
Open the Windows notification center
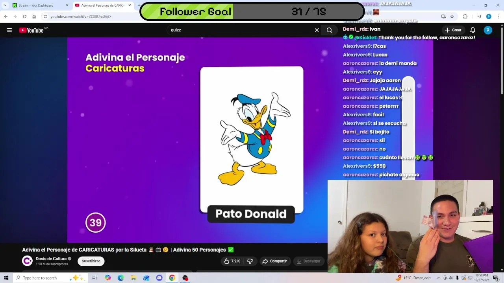pos(496,278)
